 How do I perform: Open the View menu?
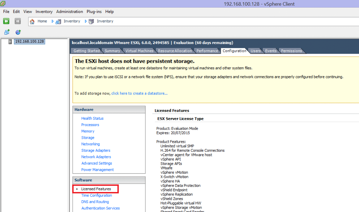coord(28,12)
